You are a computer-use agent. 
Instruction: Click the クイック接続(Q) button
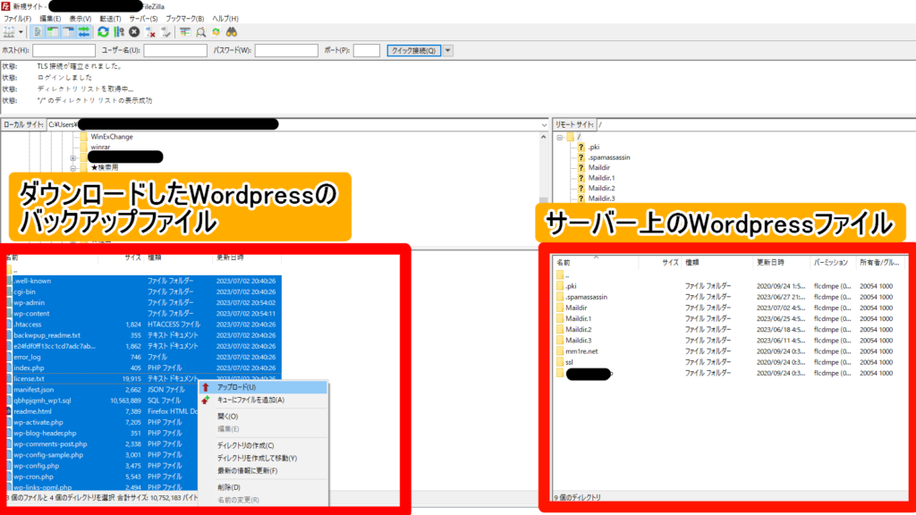[413, 51]
